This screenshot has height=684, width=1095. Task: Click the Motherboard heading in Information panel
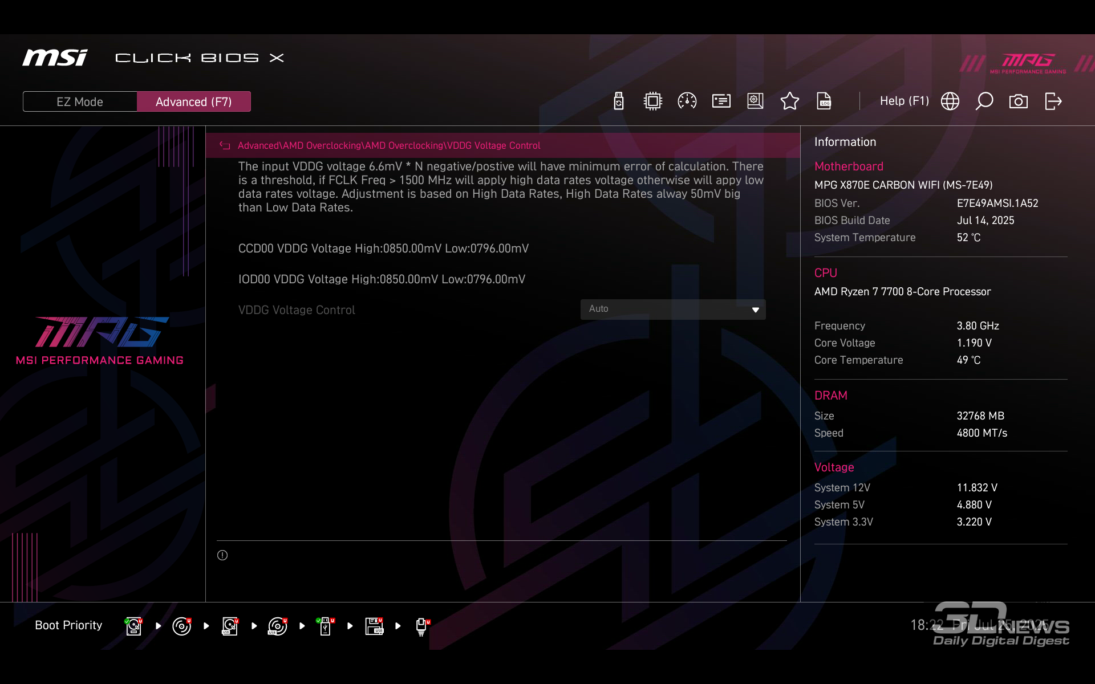point(849,166)
